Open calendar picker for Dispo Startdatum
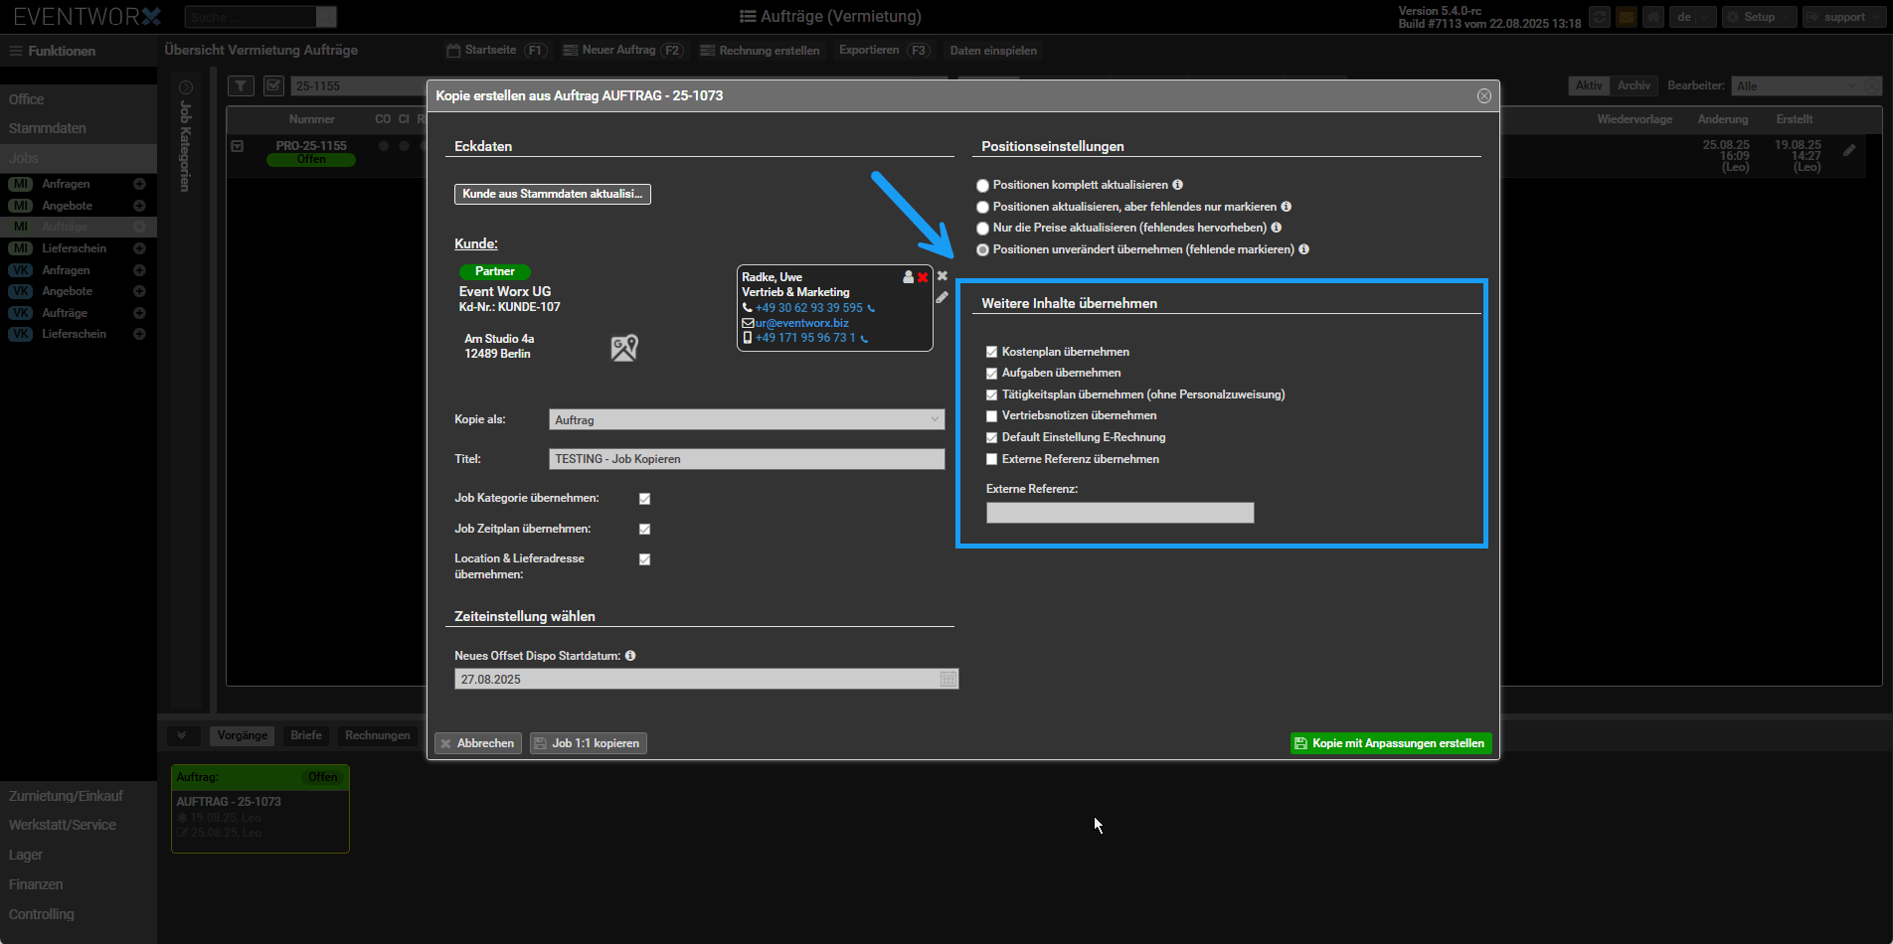1893x944 pixels. pos(948,679)
